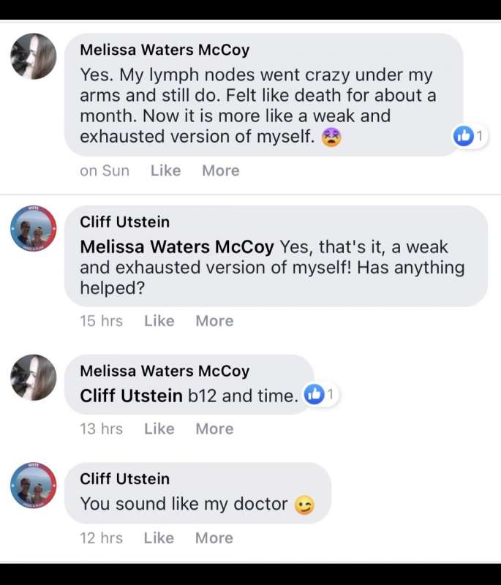Open More options for the 13 hrs reply
Screen dimensions: 501x585
(x=215, y=429)
